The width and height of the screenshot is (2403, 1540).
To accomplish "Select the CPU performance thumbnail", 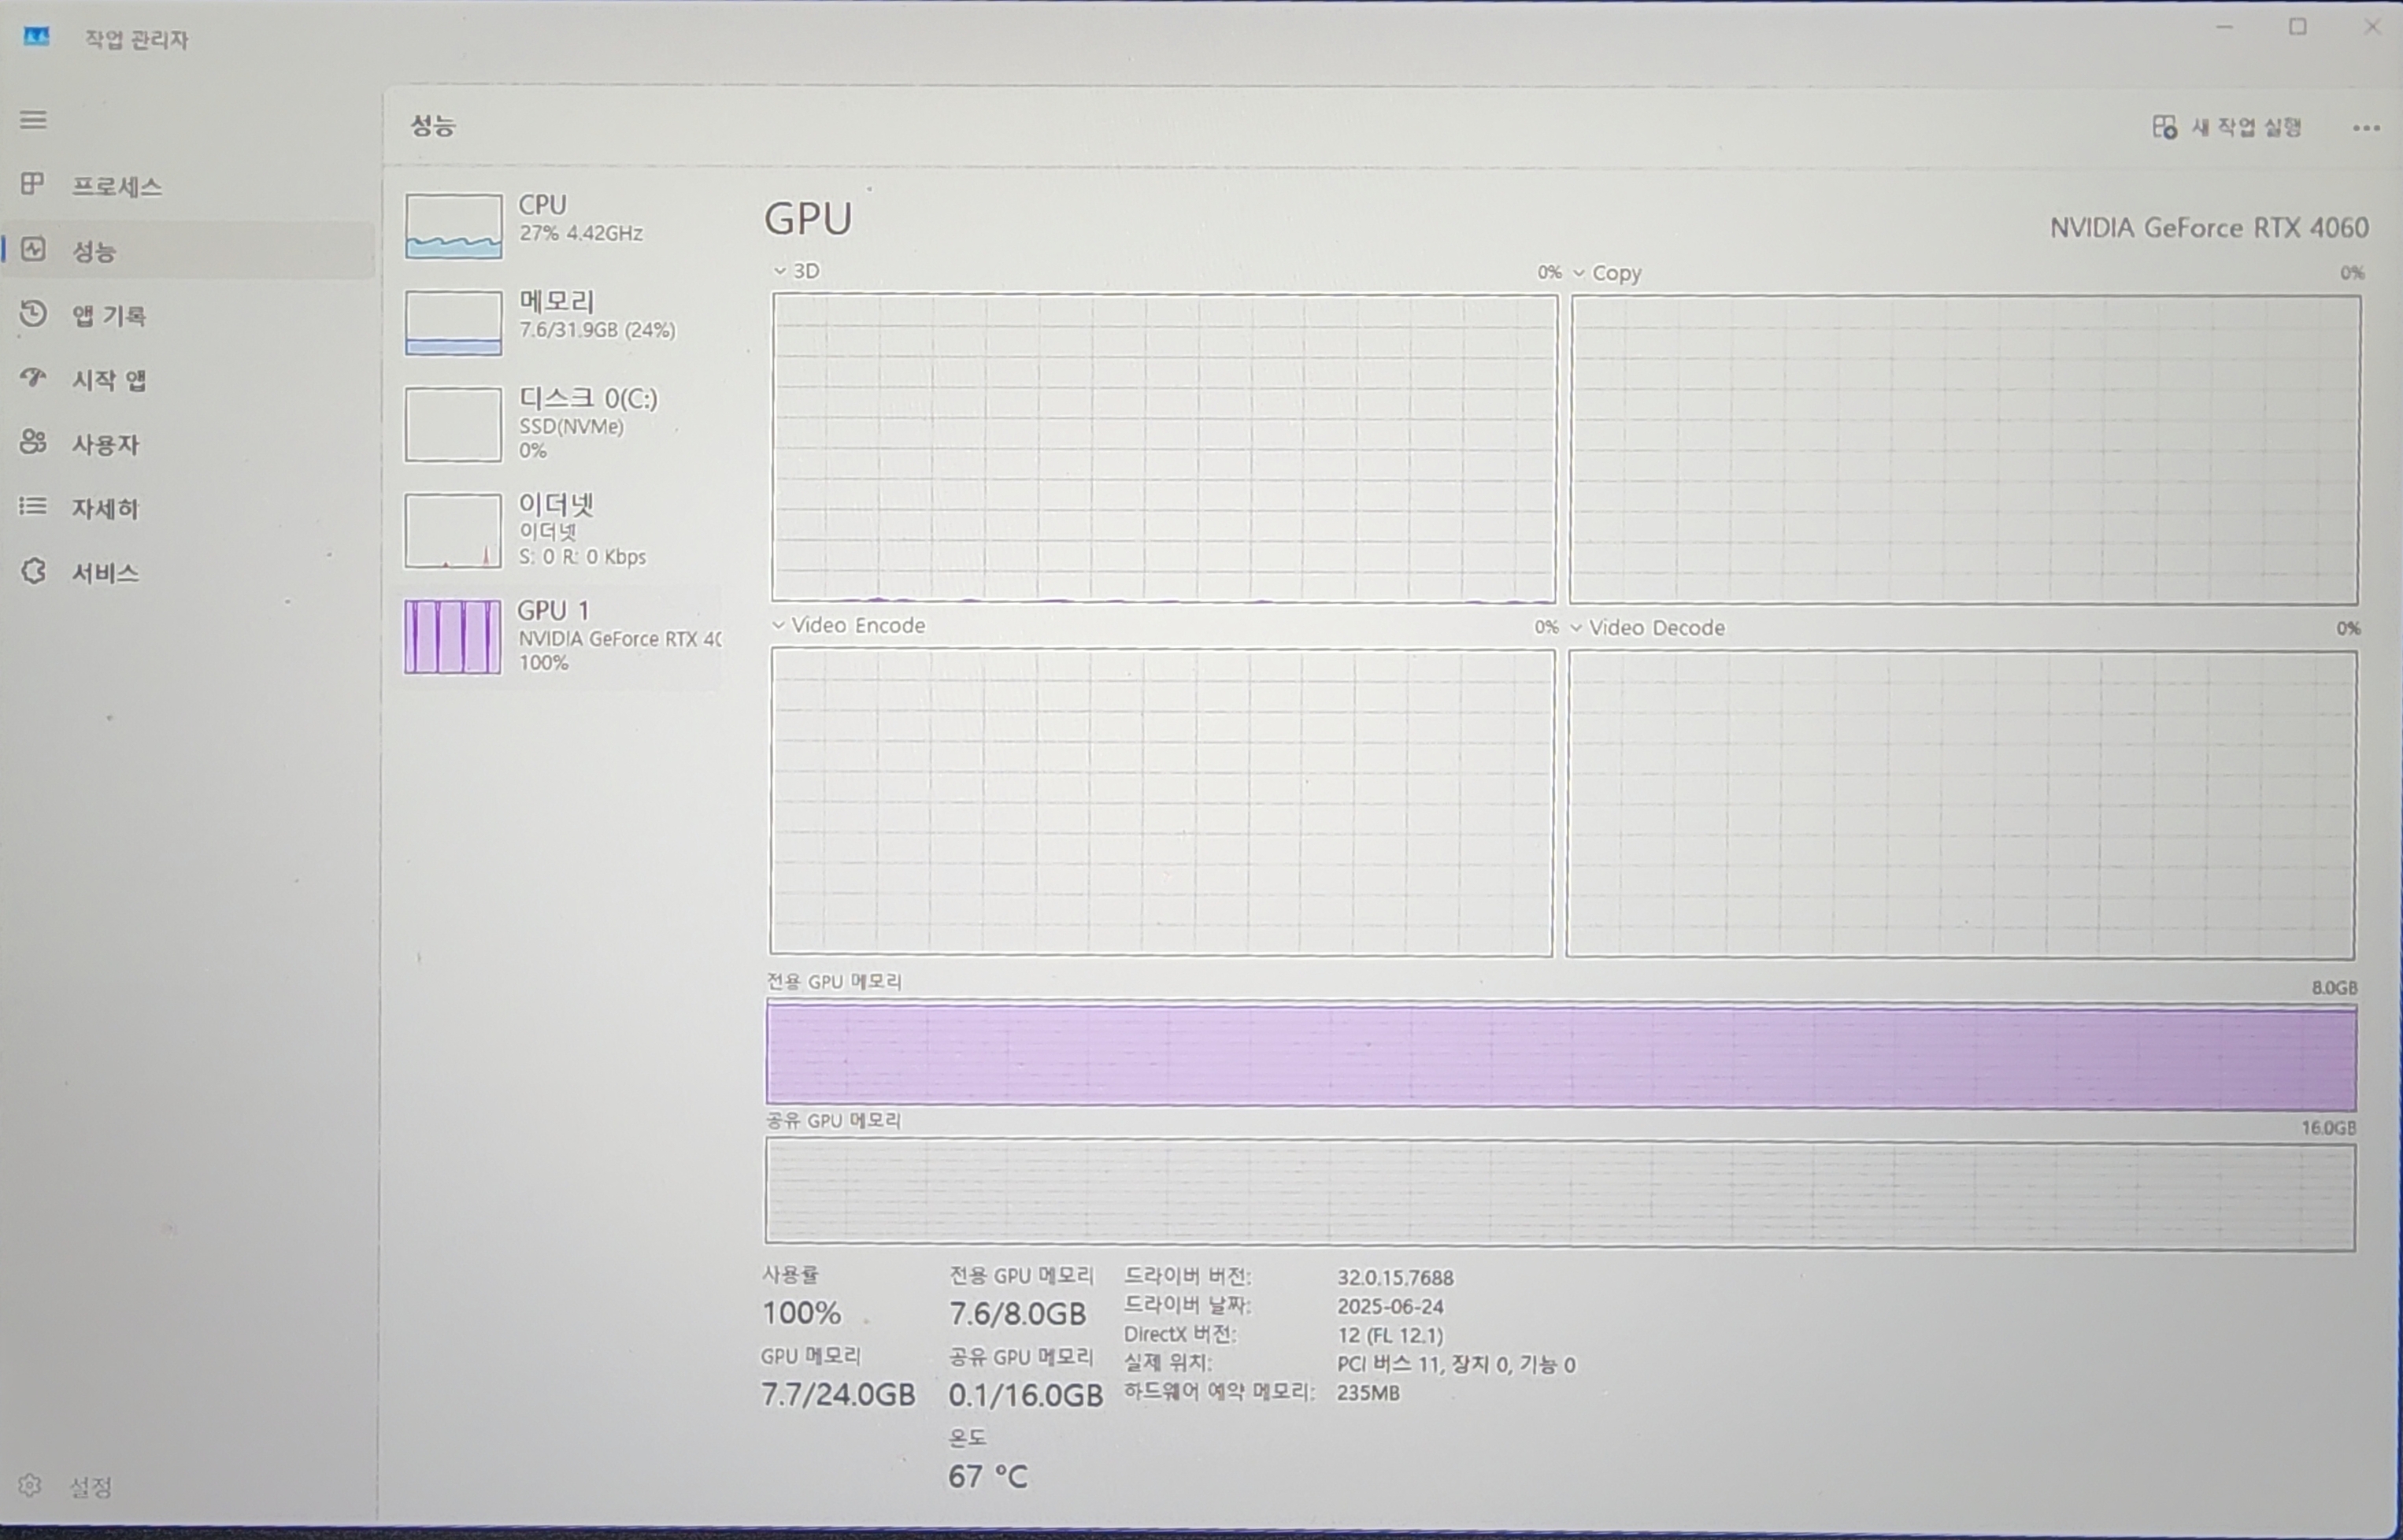I will 454,226.
